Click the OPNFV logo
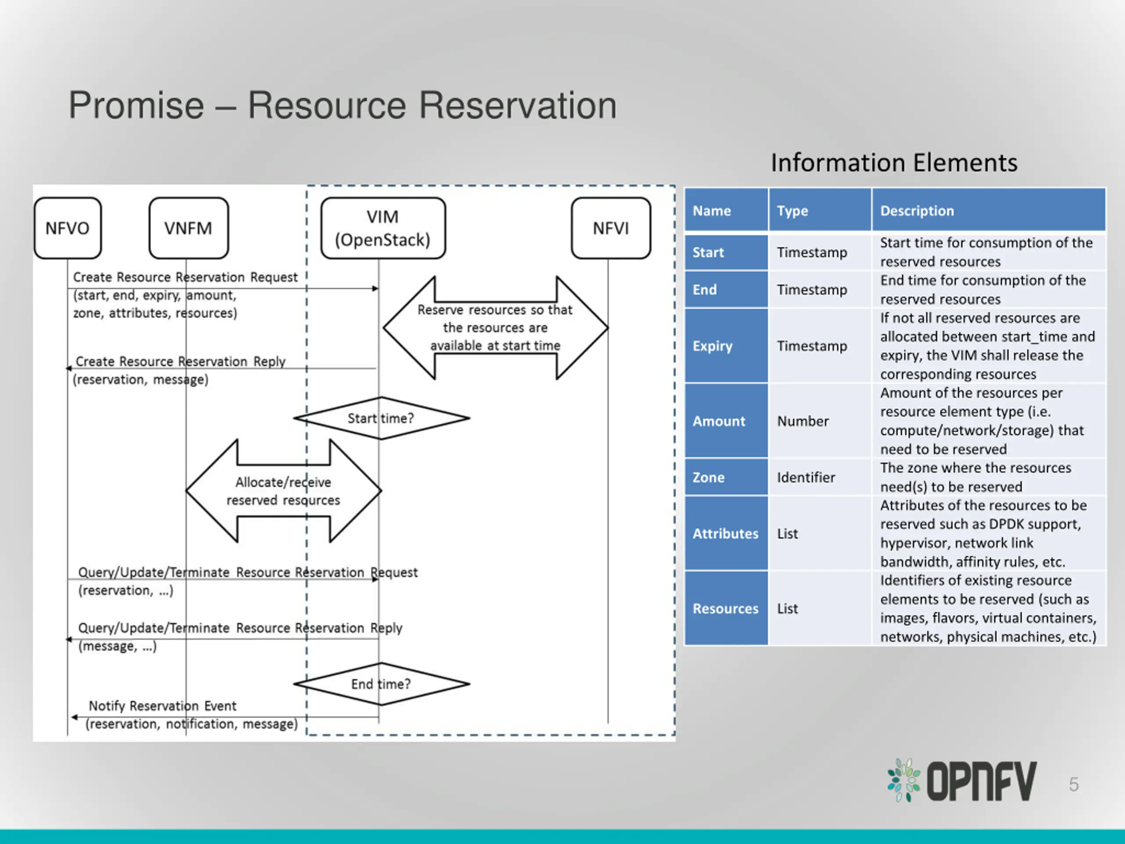 [962, 781]
